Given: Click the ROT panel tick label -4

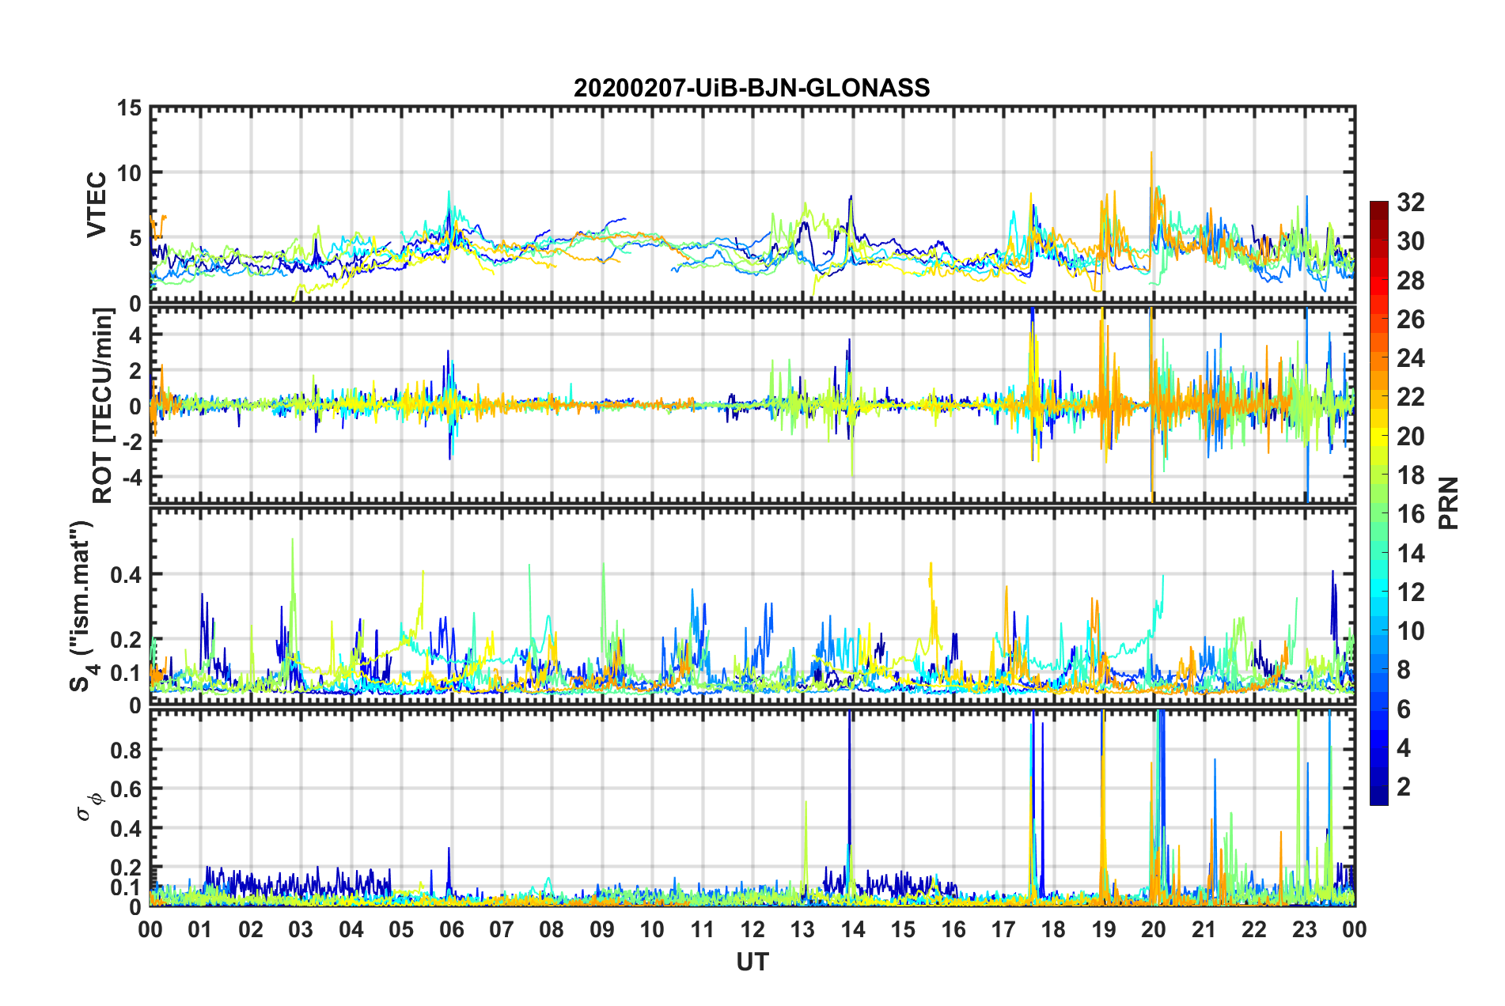Looking at the screenshot, I should (x=131, y=477).
